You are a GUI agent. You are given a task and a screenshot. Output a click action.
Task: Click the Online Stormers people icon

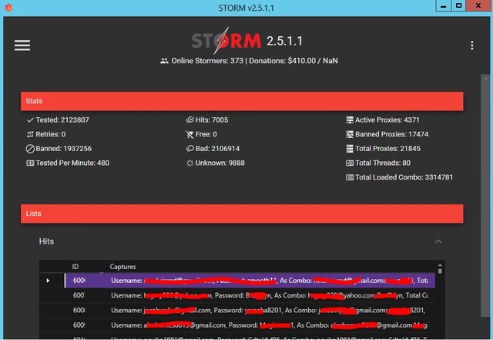164,61
